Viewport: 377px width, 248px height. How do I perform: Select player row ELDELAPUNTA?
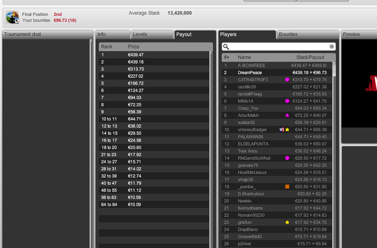(x=277, y=144)
